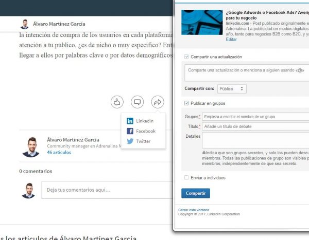Select LinkedIn share option text
This screenshot has height=240, width=309.
[x=145, y=121]
